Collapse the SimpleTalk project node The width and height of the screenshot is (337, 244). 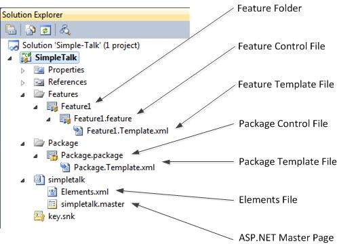point(9,58)
